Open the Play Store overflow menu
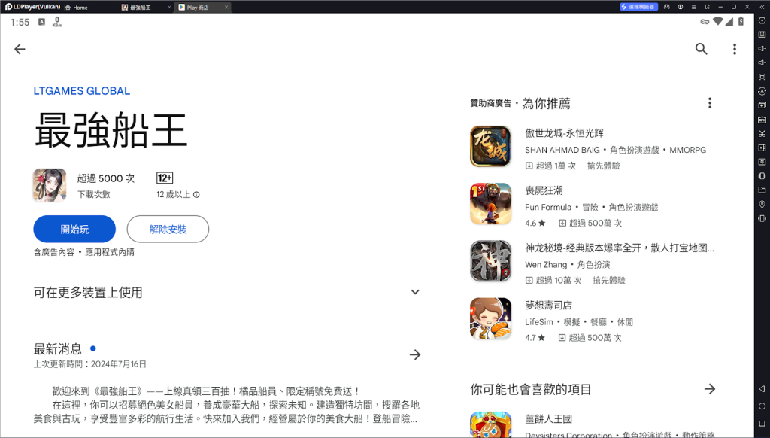Image resolution: width=770 pixels, height=438 pixels. click(x=735, y=49)
